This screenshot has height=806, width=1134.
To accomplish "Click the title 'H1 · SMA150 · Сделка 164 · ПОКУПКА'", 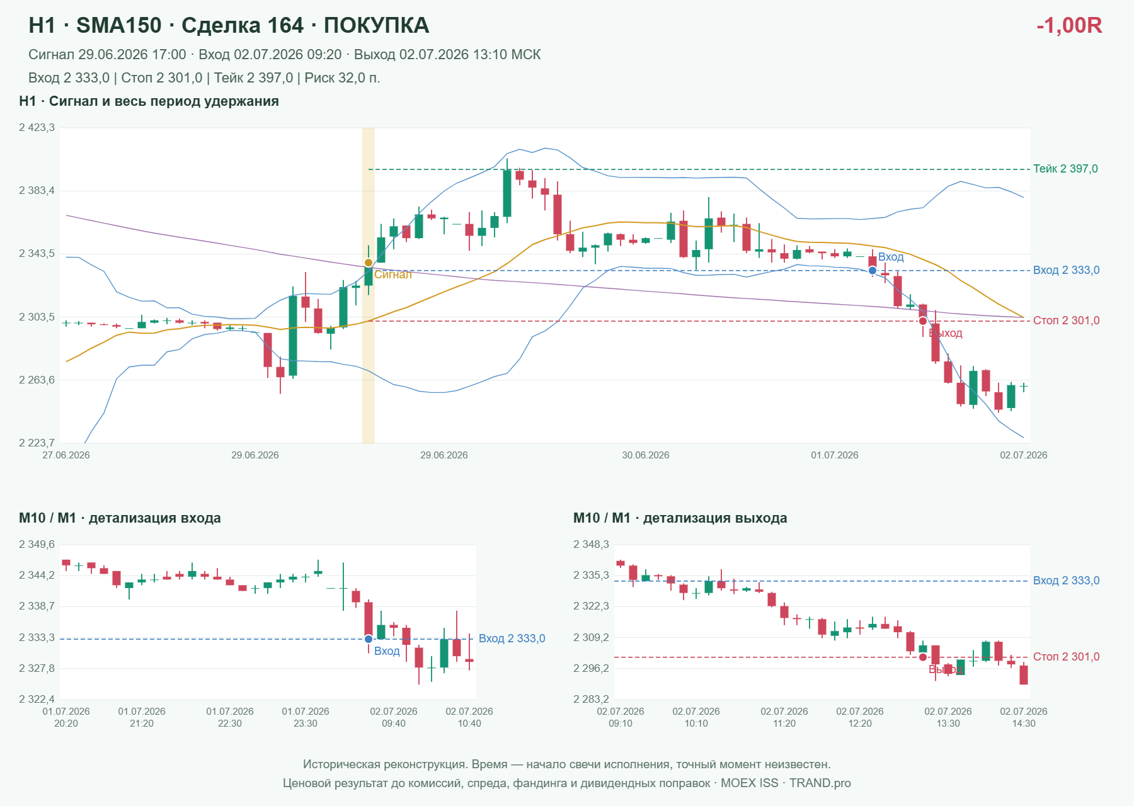I will click(229, 25).
